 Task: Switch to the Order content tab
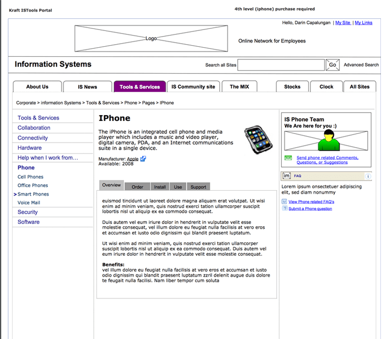pyautogui.click(x=137, y=187)
